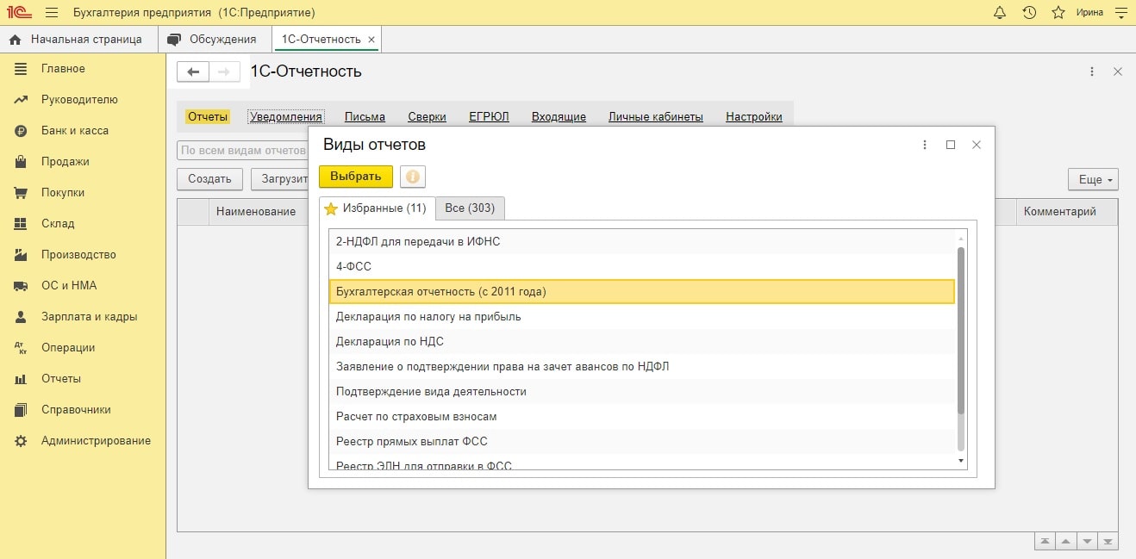The width and height of the screenshot is (1136, 559).
Task: Click the Выбрать button
Action: click(x=356, y=177)
